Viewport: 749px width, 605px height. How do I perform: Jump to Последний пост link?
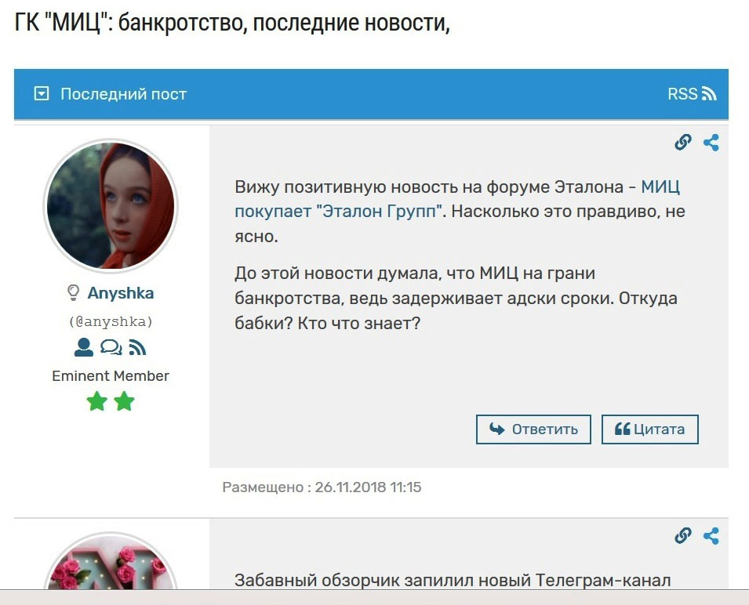click(123, 94)
